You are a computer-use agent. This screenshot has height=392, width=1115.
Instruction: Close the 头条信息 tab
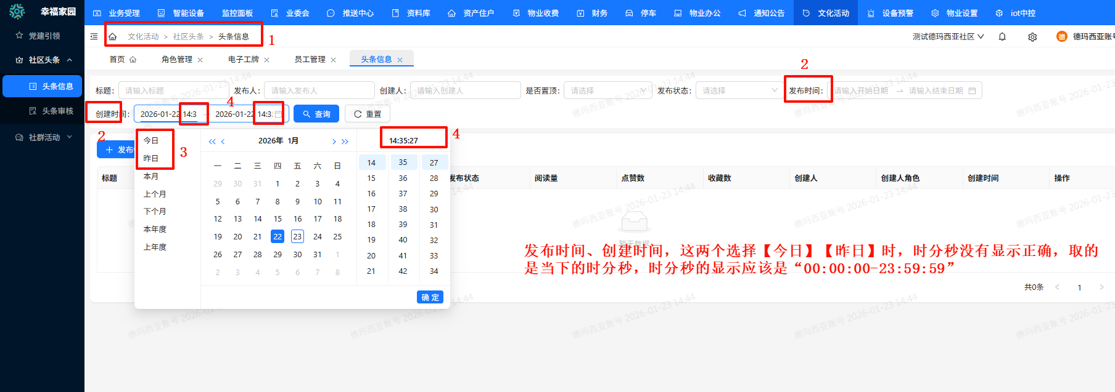[x=400, y=60]
